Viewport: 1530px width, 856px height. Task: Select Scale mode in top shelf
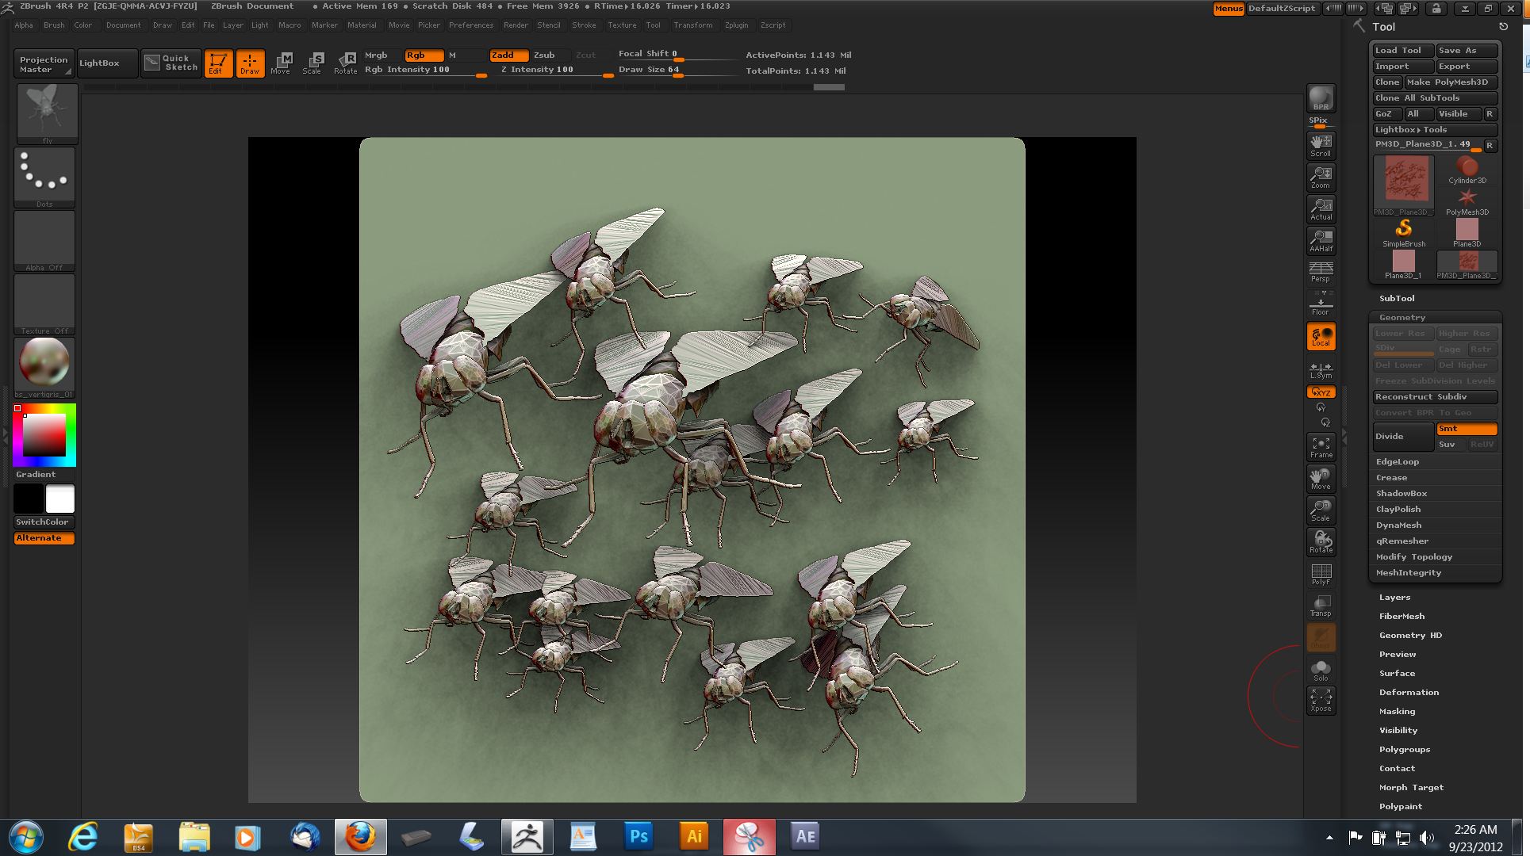point(313,63)
